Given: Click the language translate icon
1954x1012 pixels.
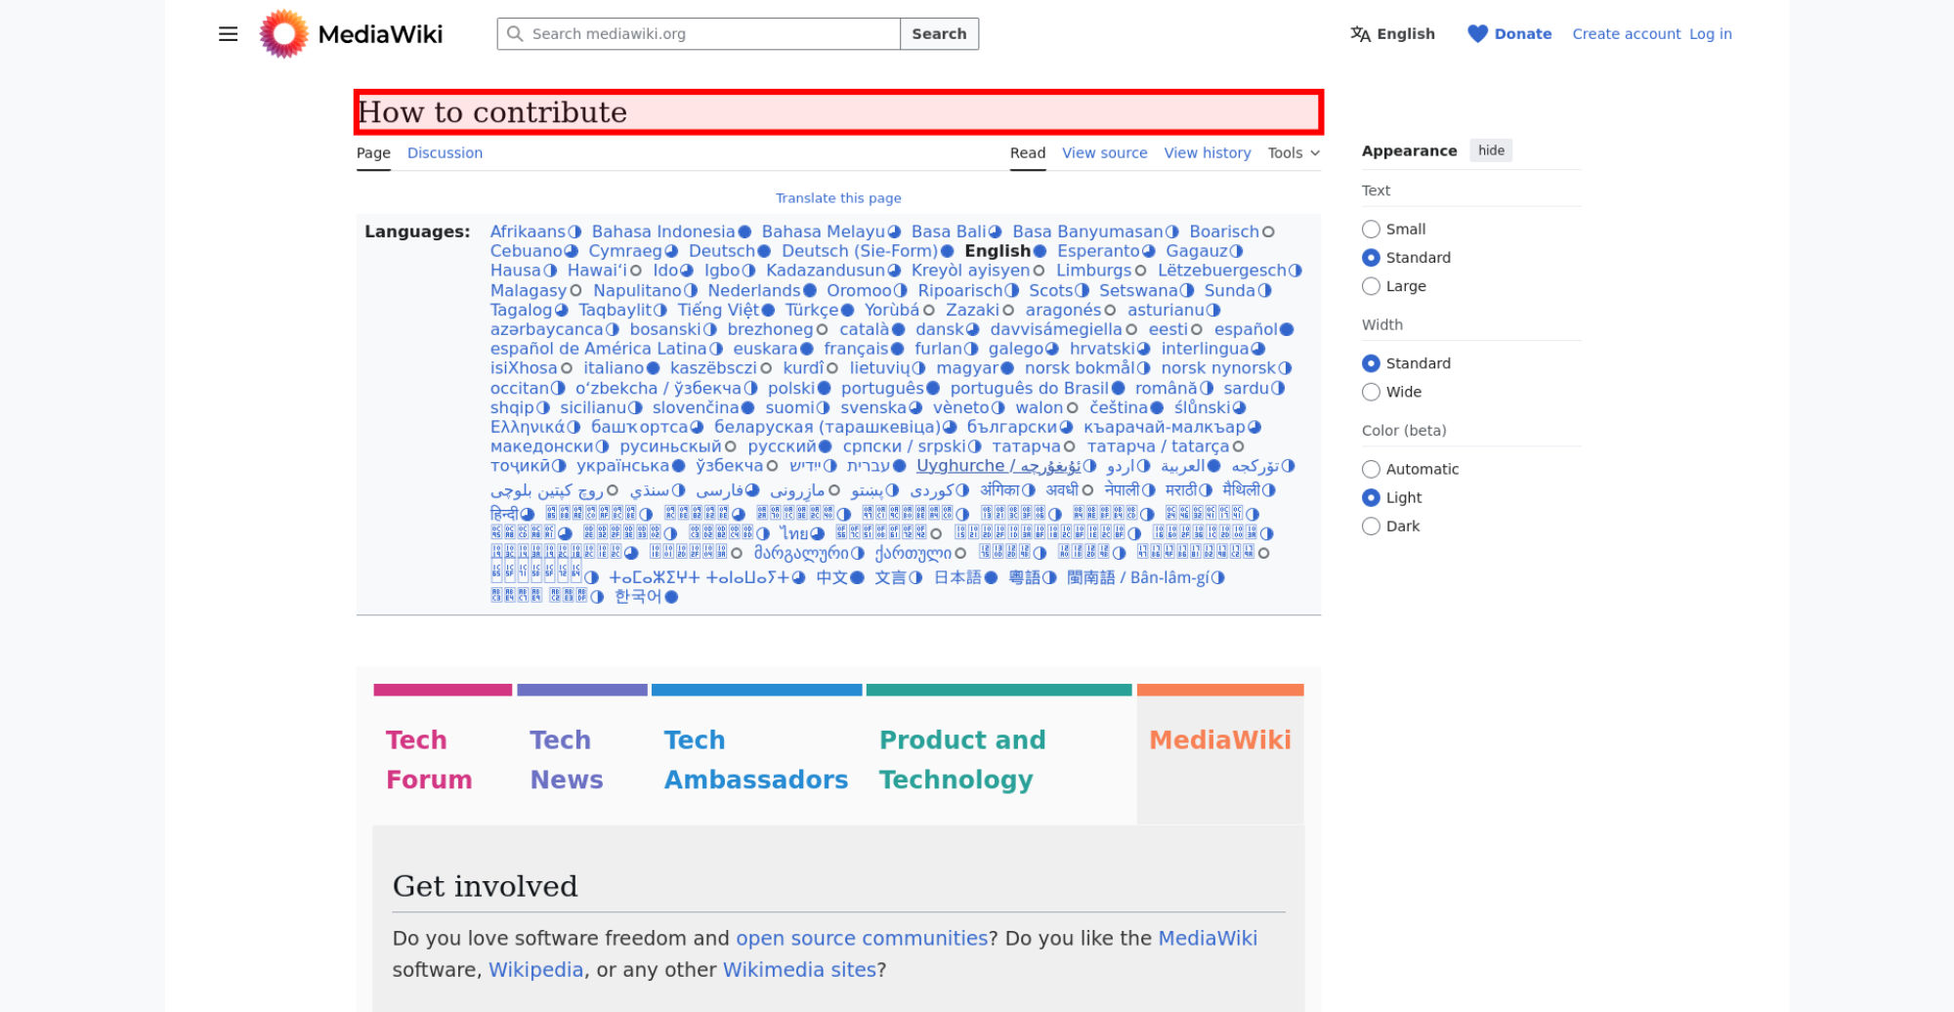Looking at the screenshot, I should pyautogui.click(x=1360, y=34).
